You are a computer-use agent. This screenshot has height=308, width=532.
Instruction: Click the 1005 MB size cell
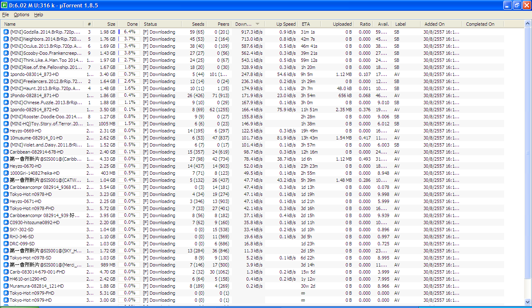pyautogui.click(x=107, y=124)
